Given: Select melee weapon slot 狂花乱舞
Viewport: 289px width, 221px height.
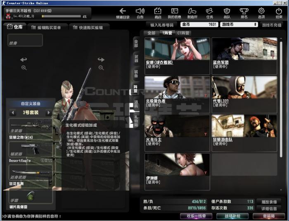Looking at the screenshot, I should [x=31, y=173].
